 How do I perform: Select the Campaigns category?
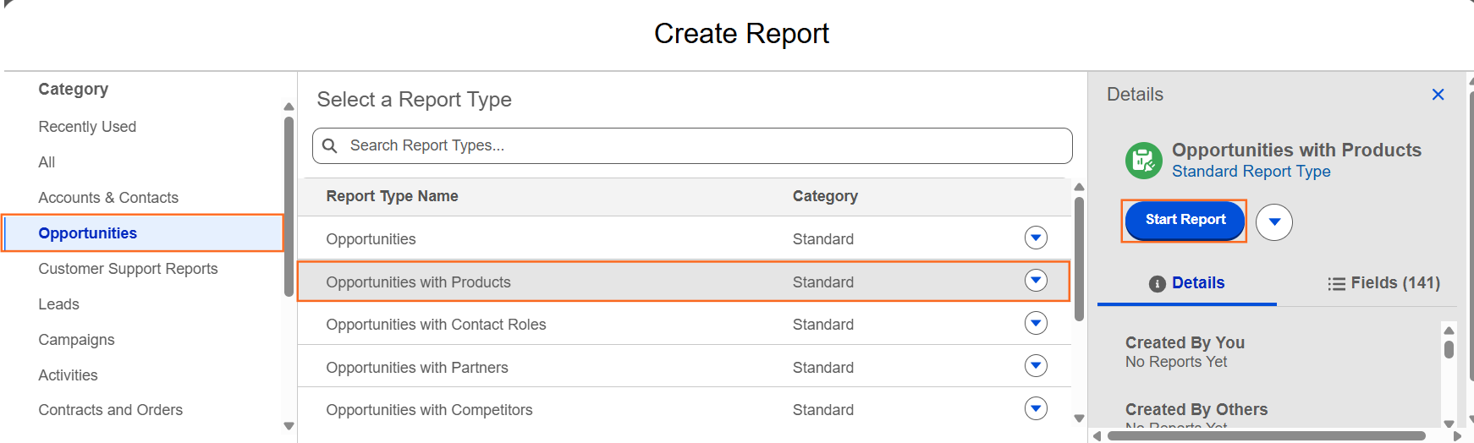[x=76, y=340]
